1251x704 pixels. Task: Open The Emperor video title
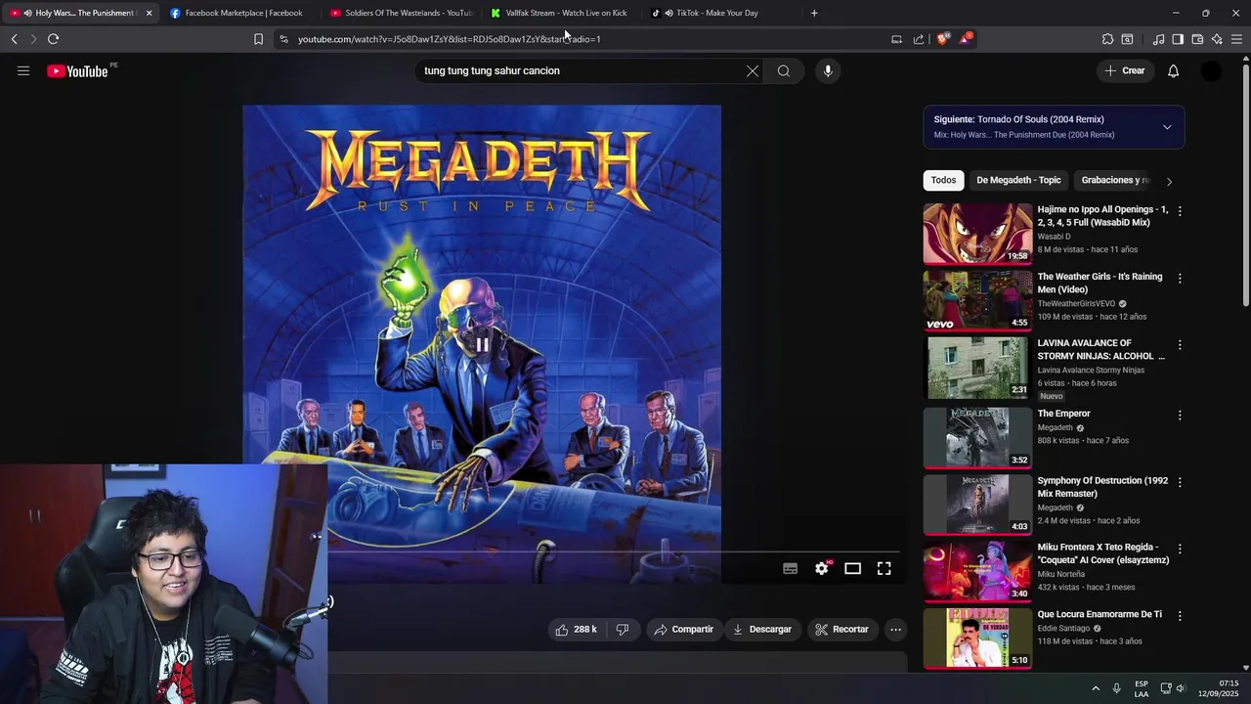point(1063,414)
